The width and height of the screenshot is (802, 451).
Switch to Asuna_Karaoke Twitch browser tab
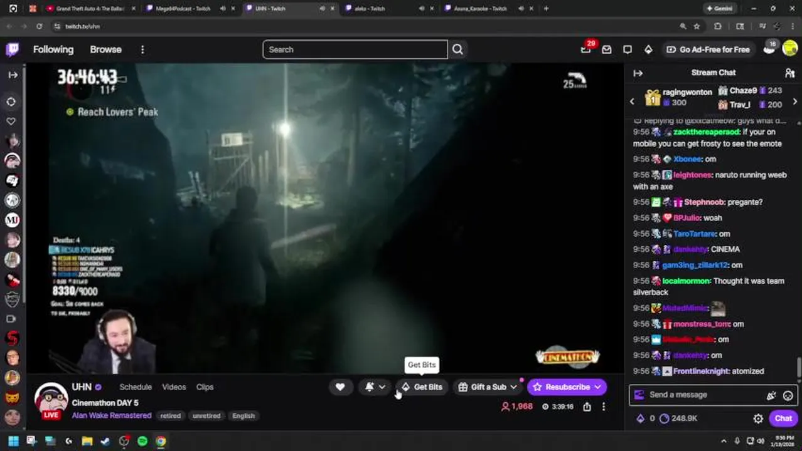tap(480, 9)
